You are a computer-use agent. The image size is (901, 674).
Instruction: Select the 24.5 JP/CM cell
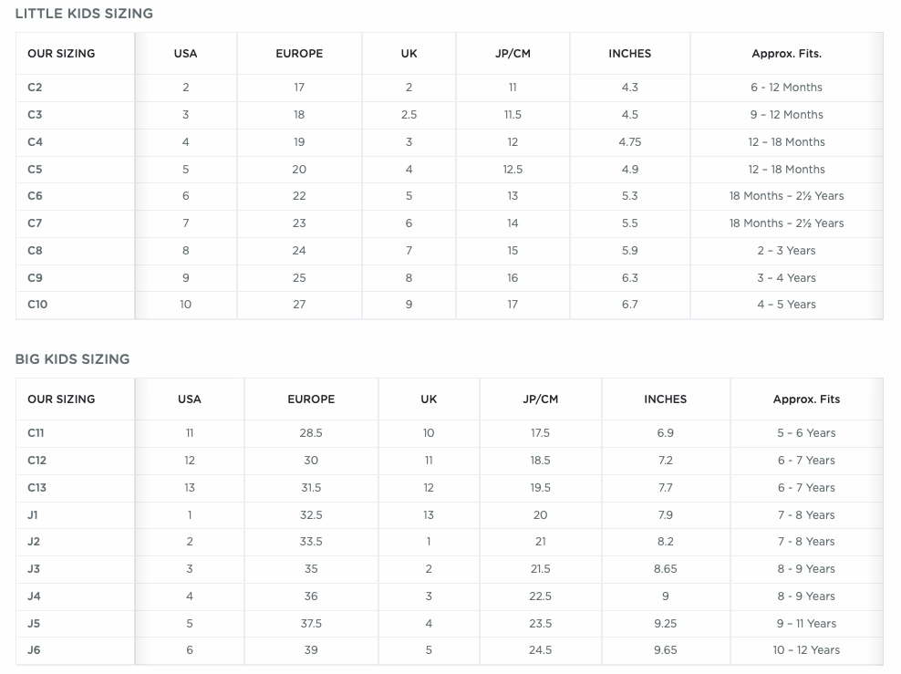[x=540, y=650]
